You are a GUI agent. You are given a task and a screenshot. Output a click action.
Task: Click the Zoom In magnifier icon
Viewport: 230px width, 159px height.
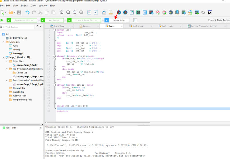click(62, 13)
